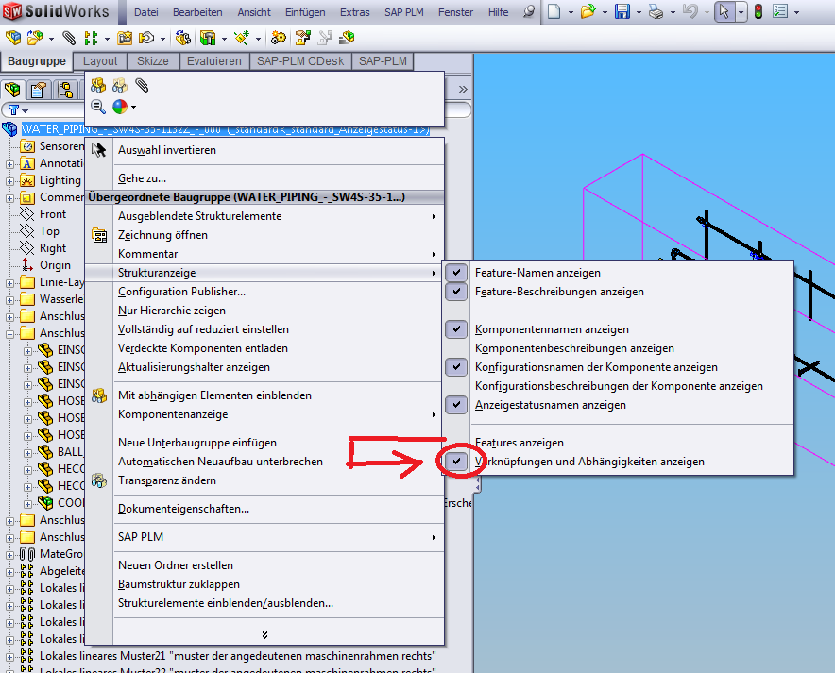Disable the Verknüpfungen und Abhängigkeiten anzeigen checkbox

(x=456, y=462)
